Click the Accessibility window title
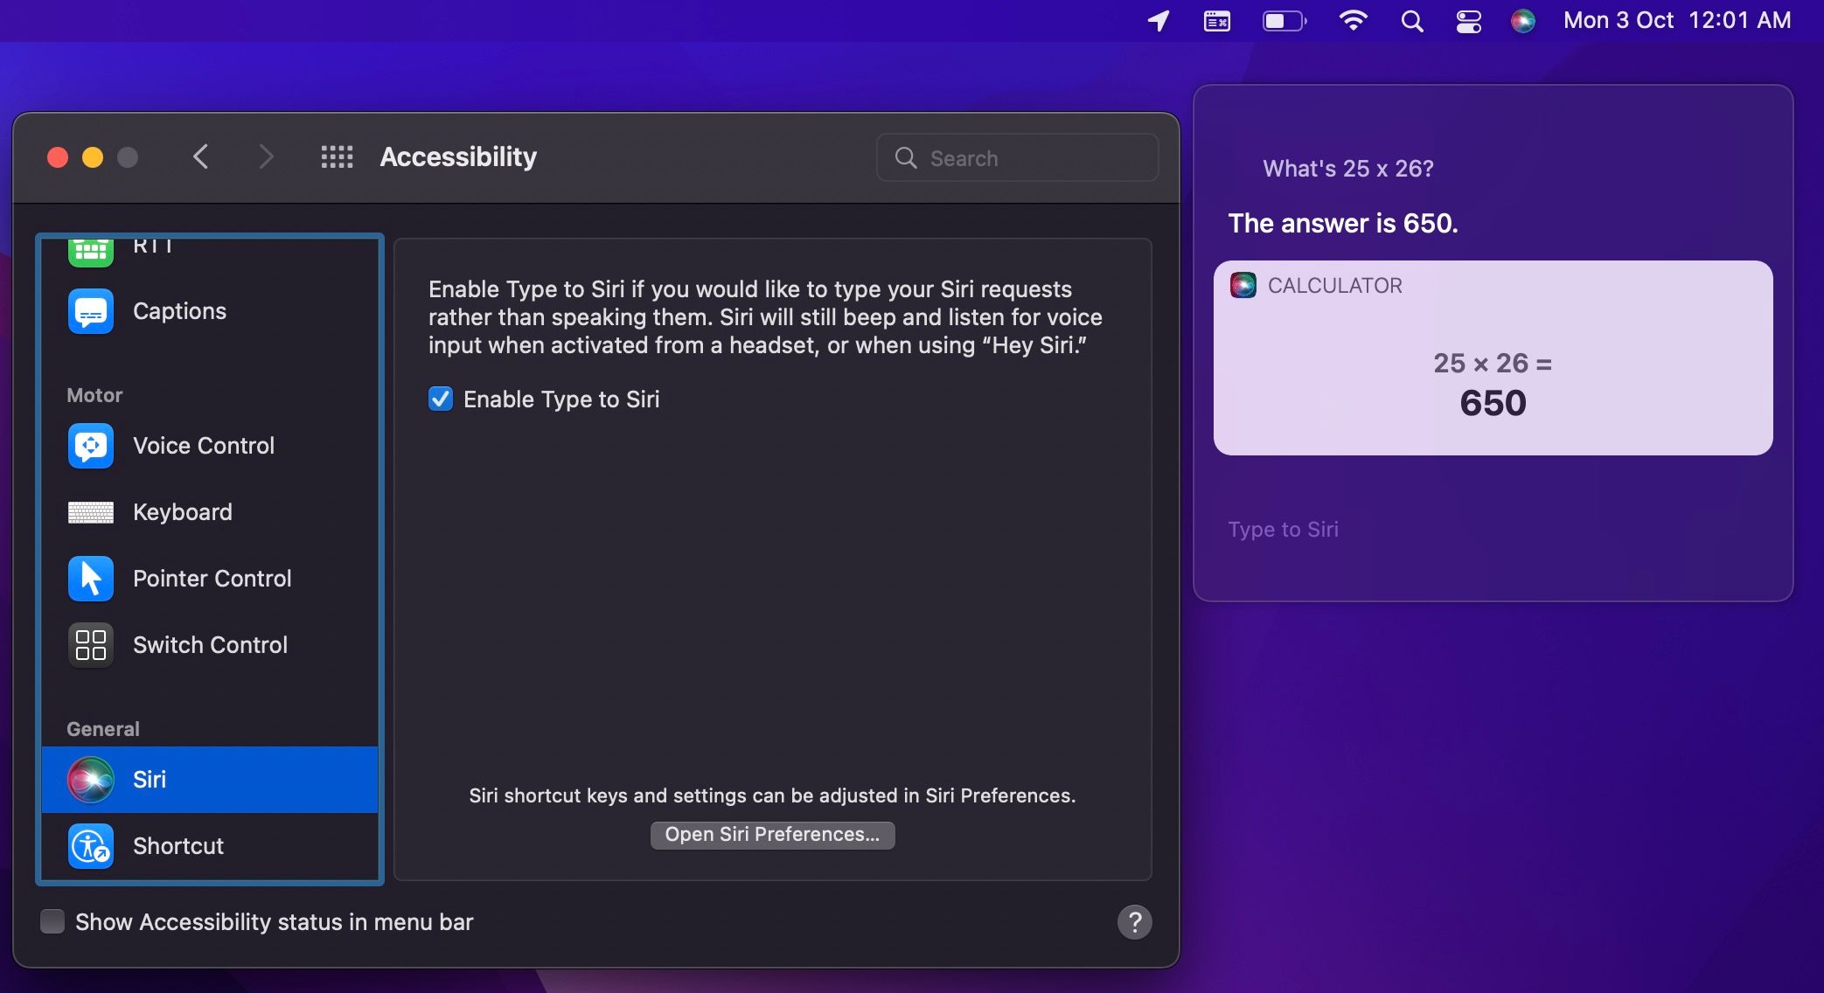Viewport: 1824px width, 993px height. [x=458, y=157]
